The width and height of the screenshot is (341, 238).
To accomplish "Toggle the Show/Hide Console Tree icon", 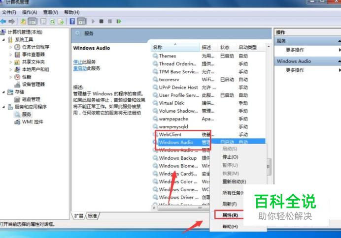I will click(33, 21).
